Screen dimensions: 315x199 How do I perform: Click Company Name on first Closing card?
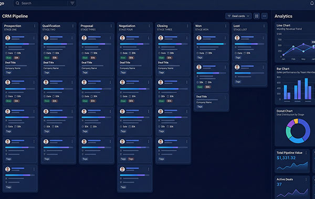(x=165, y=68)
